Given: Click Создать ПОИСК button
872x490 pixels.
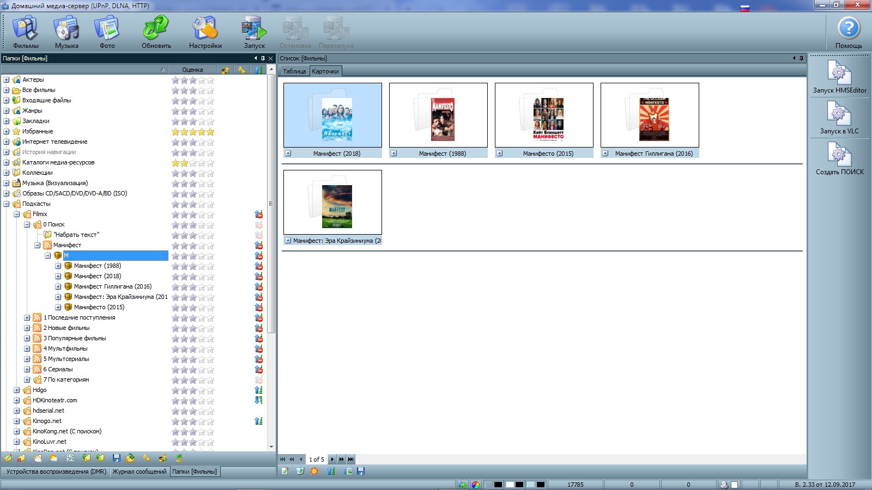Looking at the screenshot, I should click(x=839, y=158).
